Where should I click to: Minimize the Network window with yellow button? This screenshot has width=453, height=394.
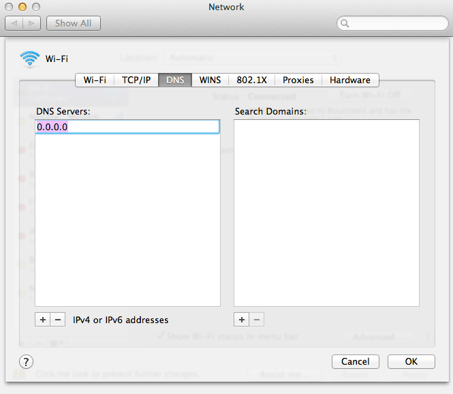click(22, 7)
